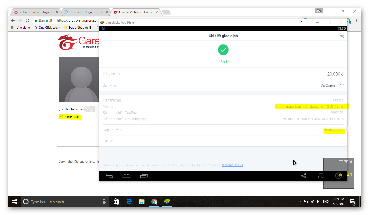Open the Ứng dụng apps bookmark
Screen dimensions: 369x215
[x=21, y=28]
